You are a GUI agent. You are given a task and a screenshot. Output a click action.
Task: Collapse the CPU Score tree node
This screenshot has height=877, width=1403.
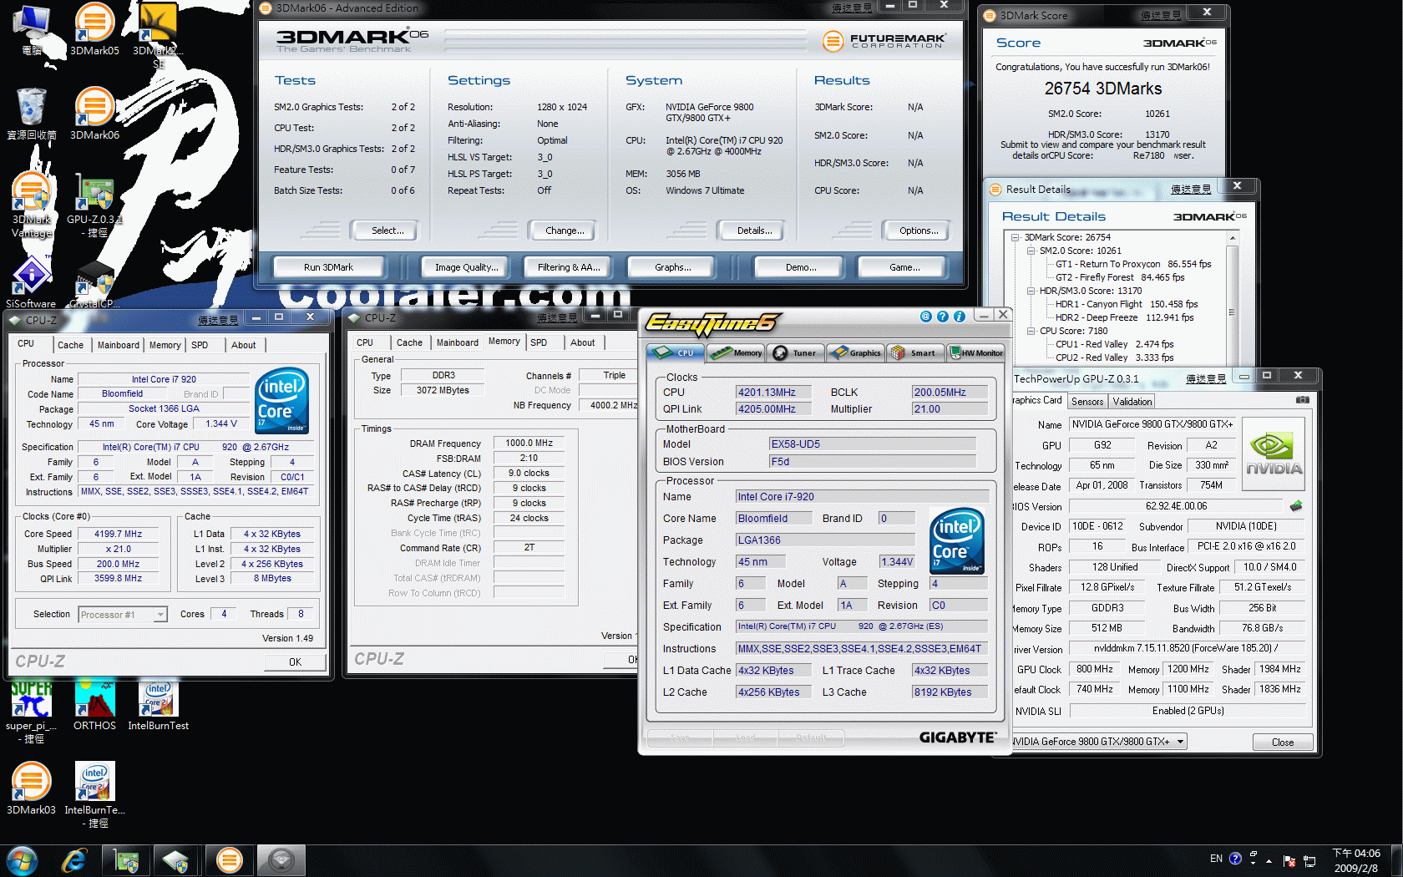coord(1031,331)
